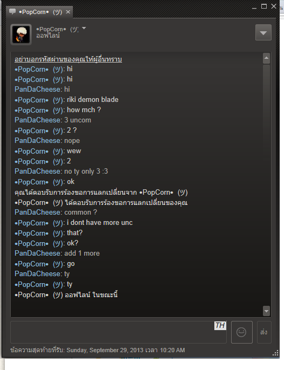Image resolution: width=284 pixels, height=370 pixels.
Task: Click the chat scrollbar up arrow
Action: coord(266,58)
